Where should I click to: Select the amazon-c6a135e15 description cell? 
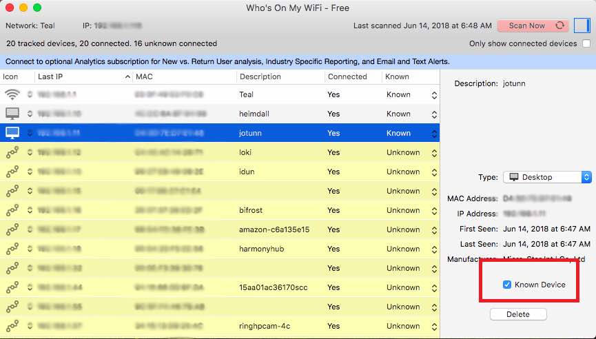coord(274,229)
